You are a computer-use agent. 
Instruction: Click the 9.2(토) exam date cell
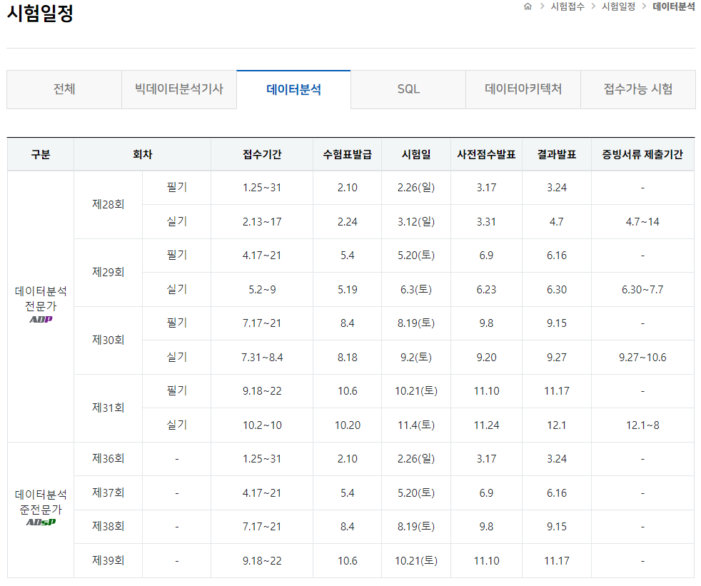coord(416,358)
